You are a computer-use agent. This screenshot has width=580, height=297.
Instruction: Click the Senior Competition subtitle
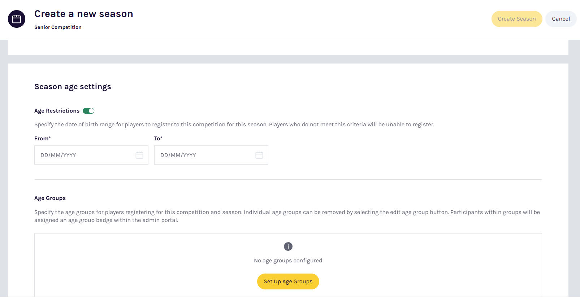tap(58, 27)
